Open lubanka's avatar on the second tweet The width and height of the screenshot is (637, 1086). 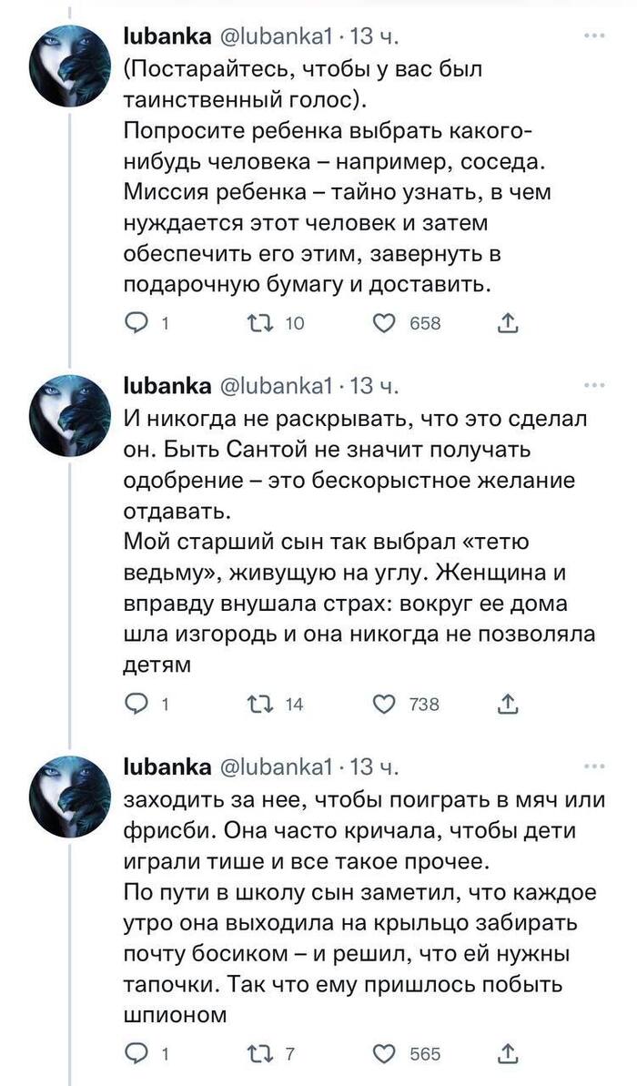(71, 420)
